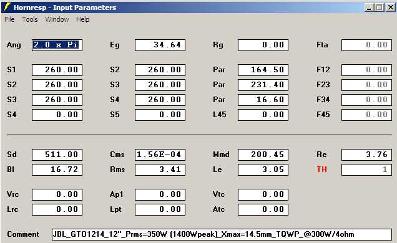
Task: Click the Par label beside 231.40
Action: 218,85
